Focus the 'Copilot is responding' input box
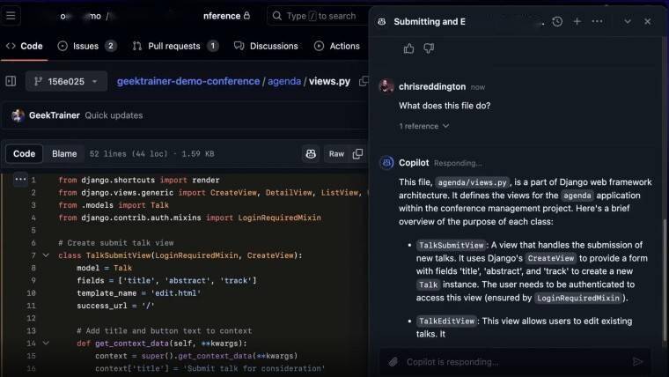Screen dimensions: 669x377 click(x=516, y=362)
